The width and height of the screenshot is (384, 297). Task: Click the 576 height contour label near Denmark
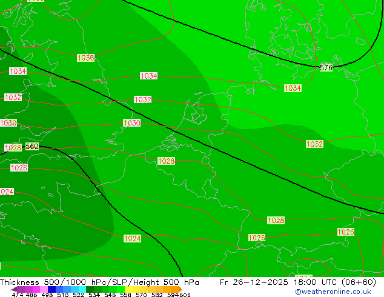(326, 68)
